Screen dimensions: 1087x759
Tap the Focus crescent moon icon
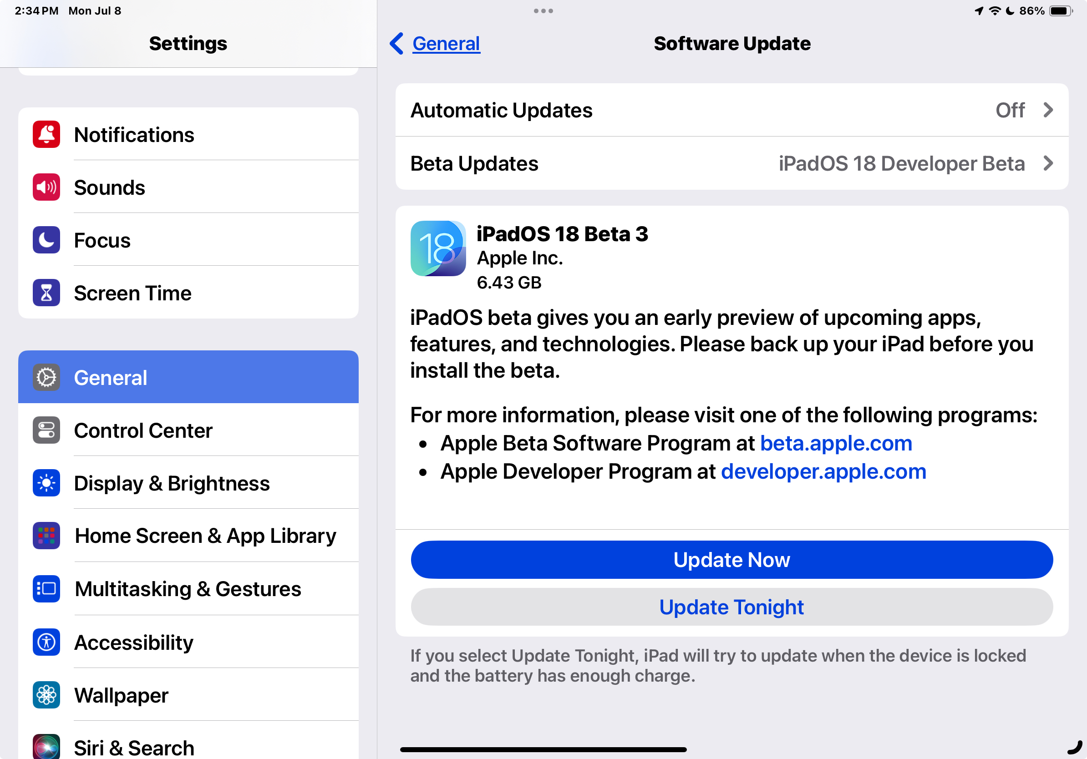[46, 240]
